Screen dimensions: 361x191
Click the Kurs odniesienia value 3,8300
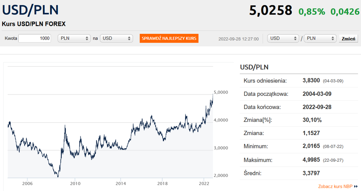click(x=312, y=81)
